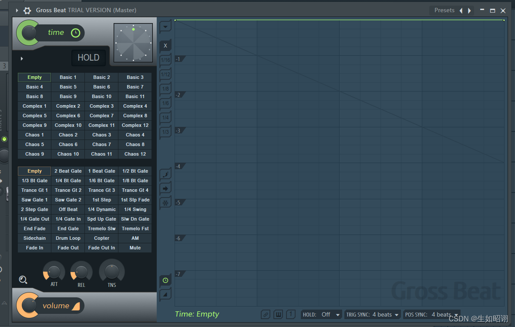Set snap to 1/8
Image resolution: width=515 pixels, height=327 pixels.
click(165, 89)
